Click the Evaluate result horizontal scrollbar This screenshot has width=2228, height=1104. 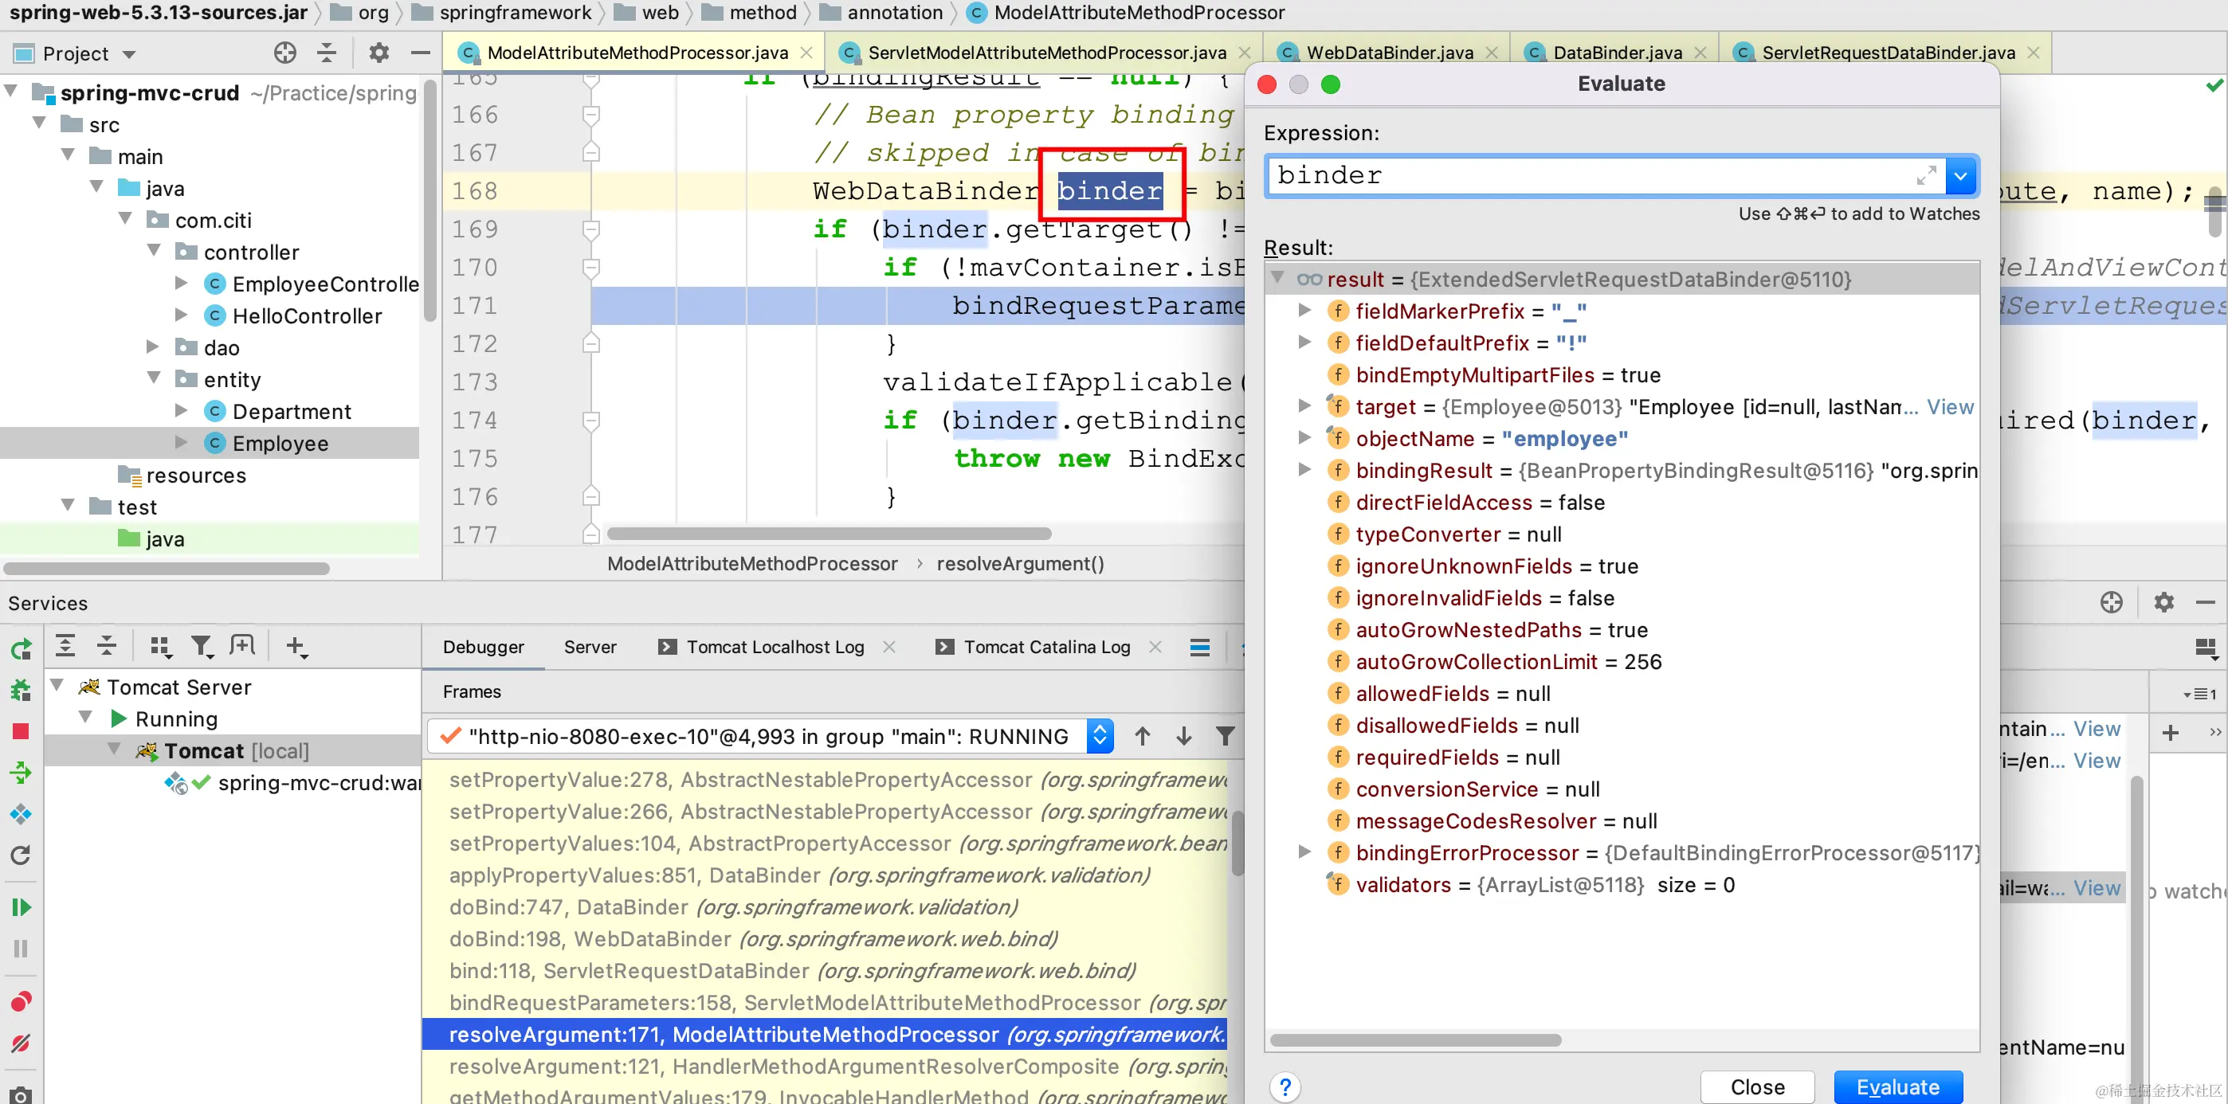[x=1415, y=1039]
